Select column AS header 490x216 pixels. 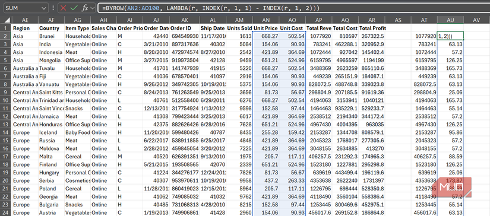[398, 20]
